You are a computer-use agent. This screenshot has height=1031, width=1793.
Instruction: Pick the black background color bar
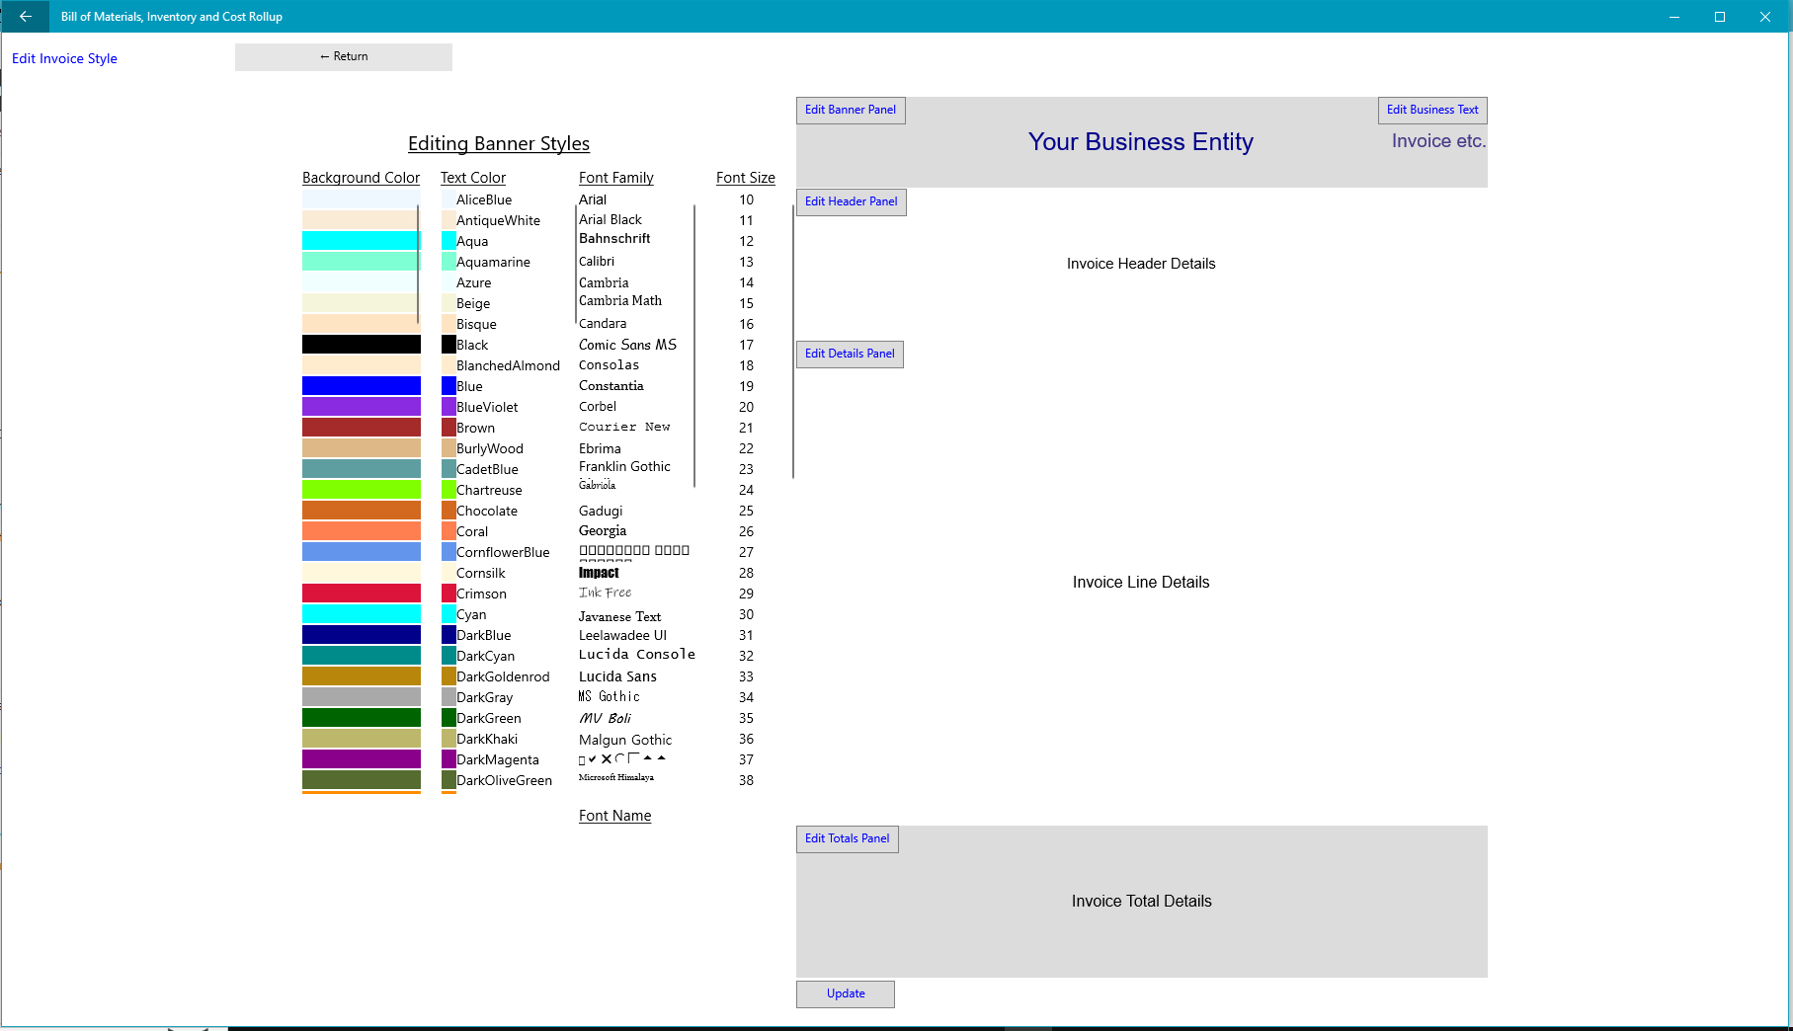(361, 345)
